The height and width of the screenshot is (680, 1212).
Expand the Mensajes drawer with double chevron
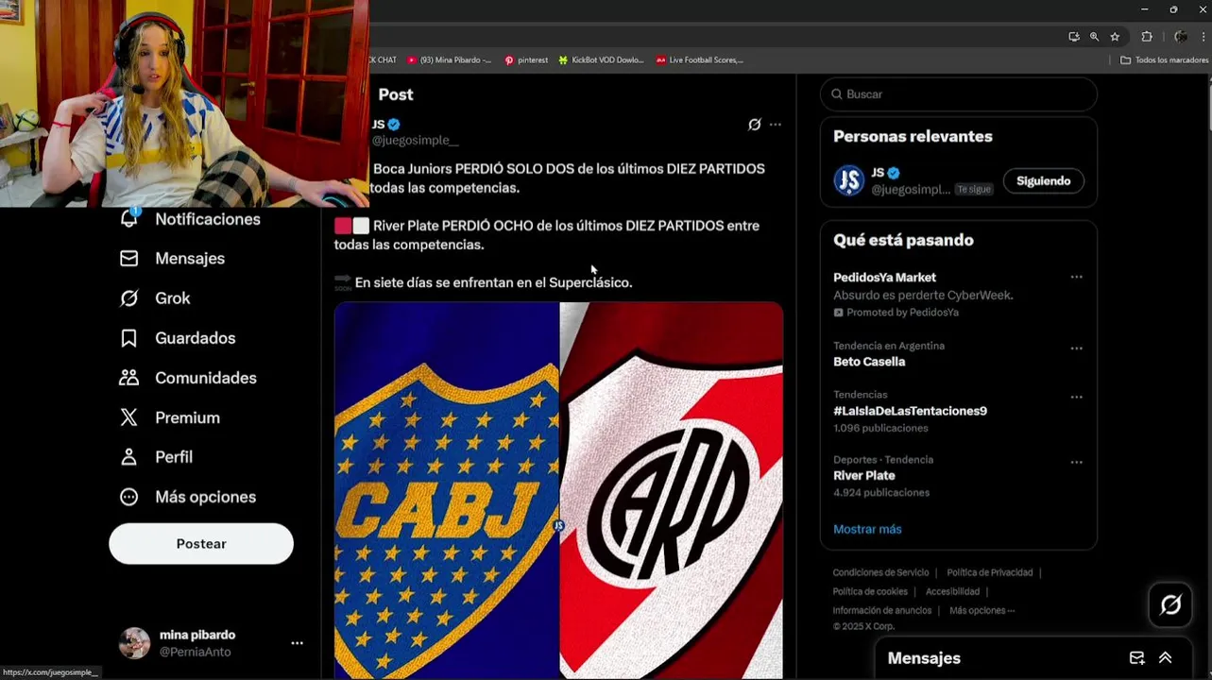click(1166, 658)
